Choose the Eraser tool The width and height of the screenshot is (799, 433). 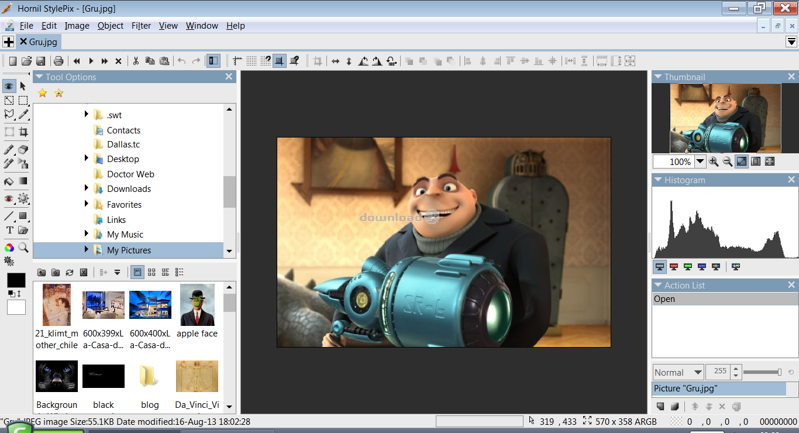coord(23,149)
